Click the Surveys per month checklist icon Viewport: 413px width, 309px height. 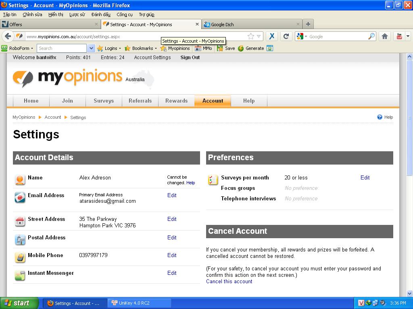click(213, 180)
